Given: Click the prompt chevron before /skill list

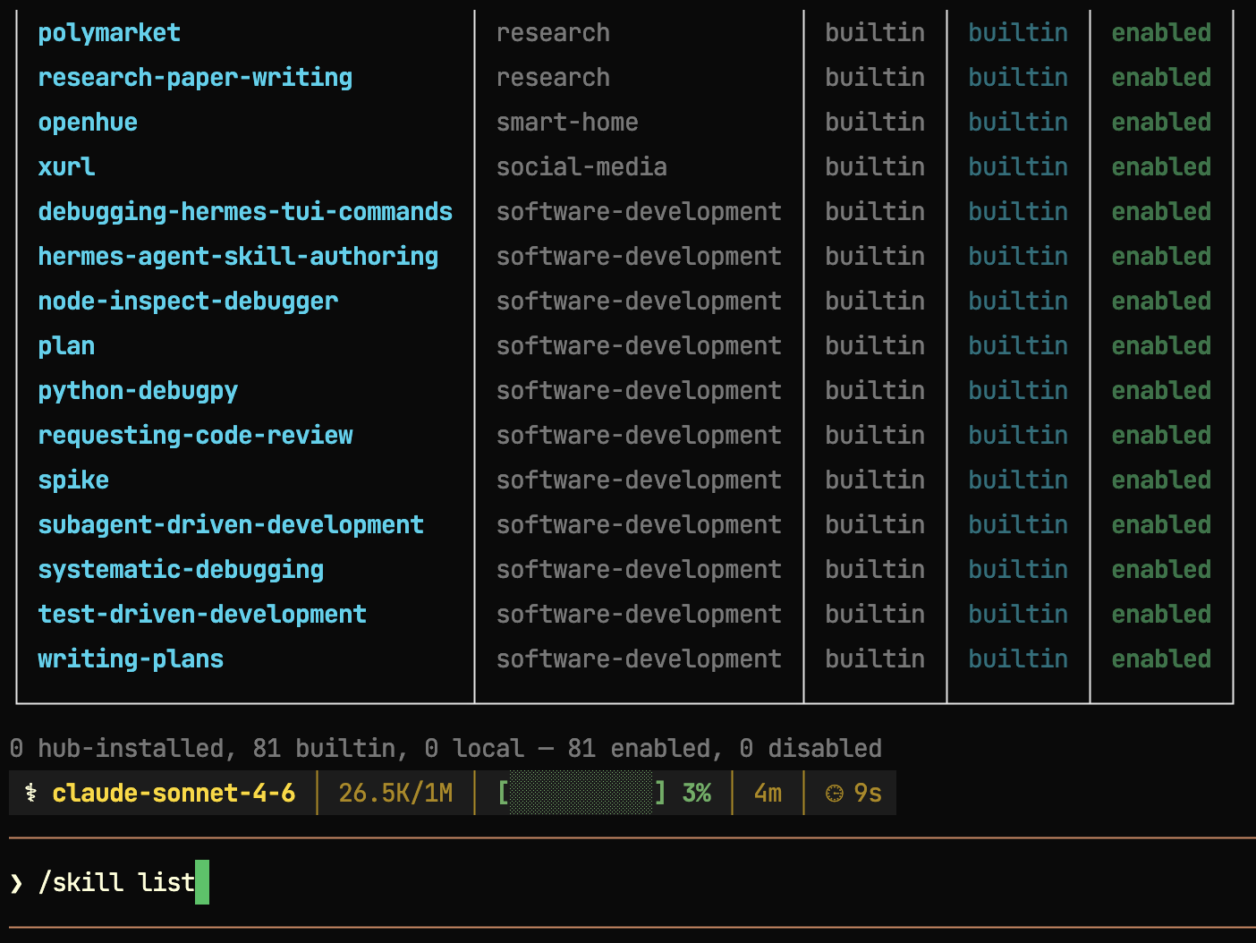Looking at the screenshot, I should coord(16,883).
